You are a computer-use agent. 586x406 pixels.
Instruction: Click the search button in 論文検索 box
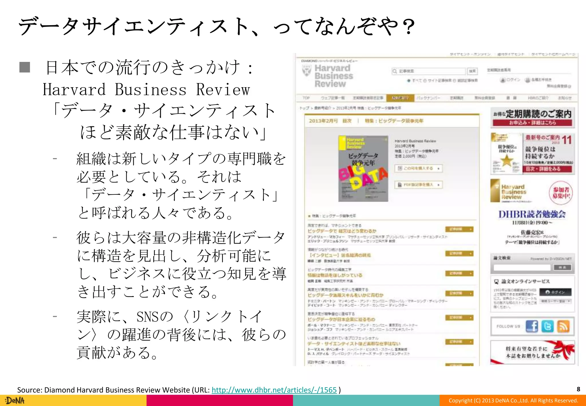(x=562, y=267)
